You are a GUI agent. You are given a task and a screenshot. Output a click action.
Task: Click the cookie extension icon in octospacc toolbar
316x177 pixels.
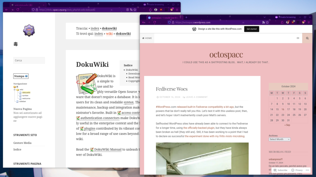coord(303,23)
